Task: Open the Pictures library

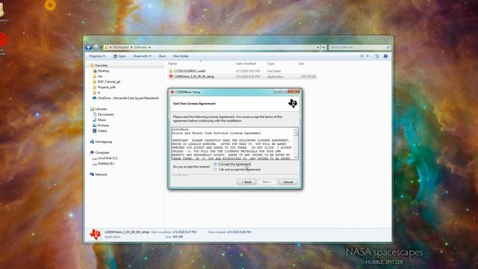Action: [103, 126]
